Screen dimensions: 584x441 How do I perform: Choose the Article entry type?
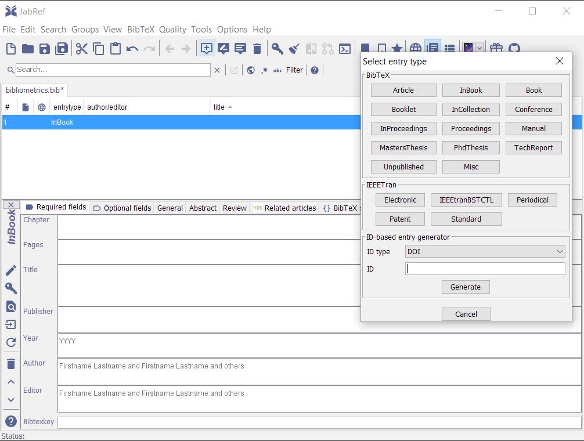click(403, 90)
